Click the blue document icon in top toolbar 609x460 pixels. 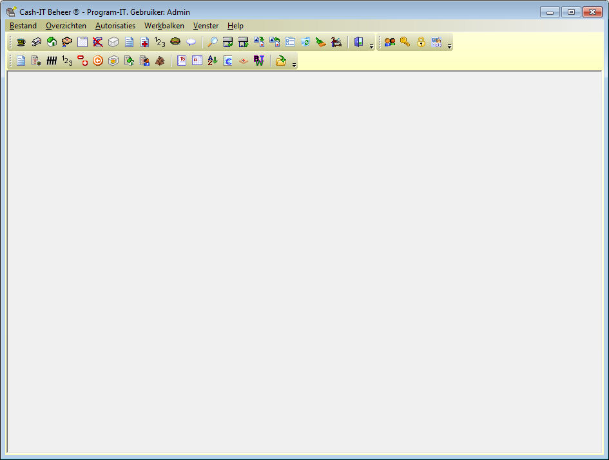tap(129, 42)
